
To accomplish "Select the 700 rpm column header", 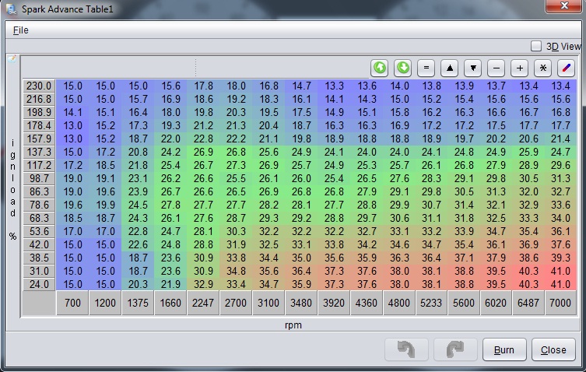I will [x=72, y=303].
